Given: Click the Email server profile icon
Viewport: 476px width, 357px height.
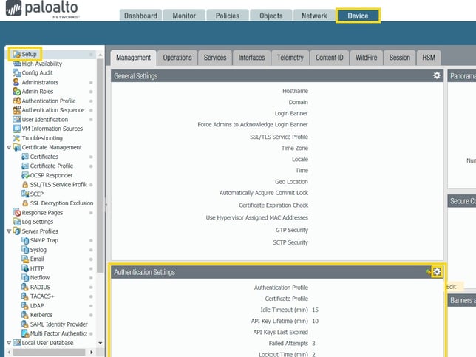Looking at the screenshot, I should (25, 259).
